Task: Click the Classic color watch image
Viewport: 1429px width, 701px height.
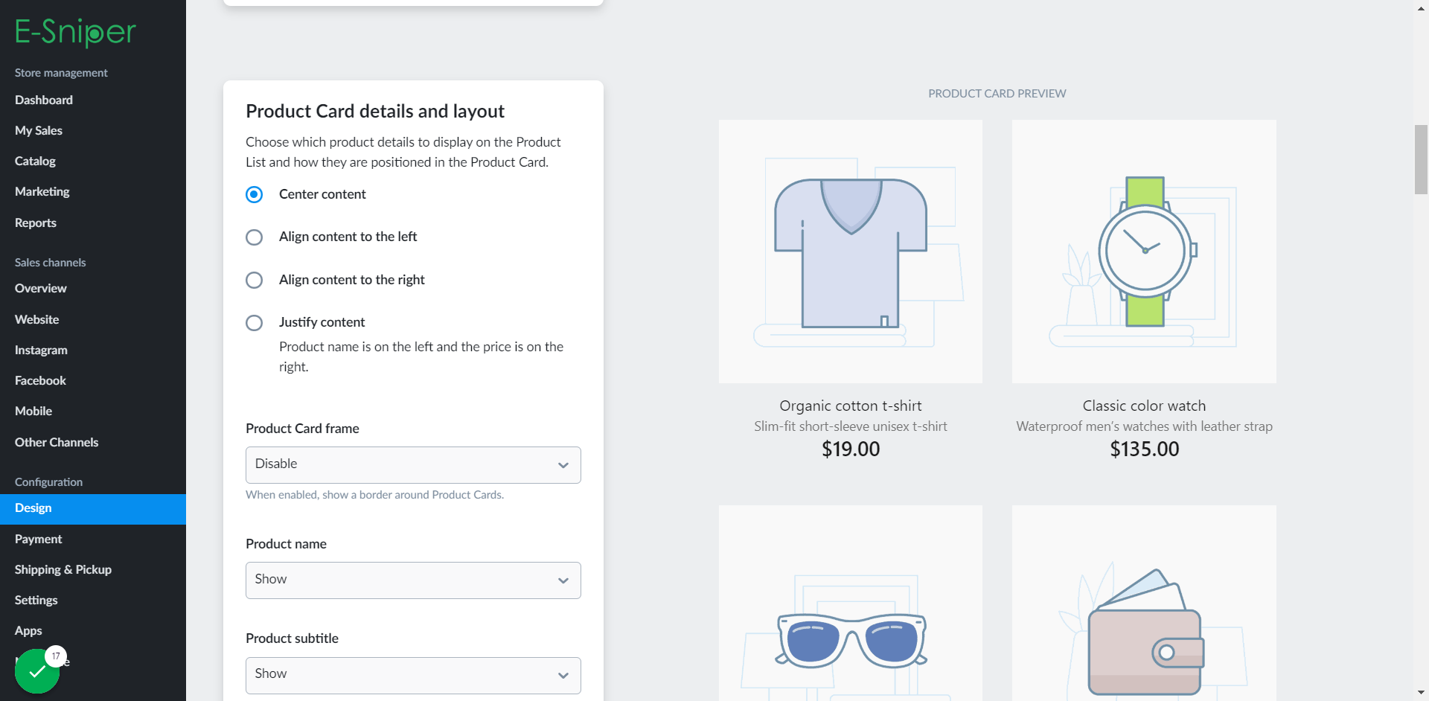Action: click(1144, 252)
